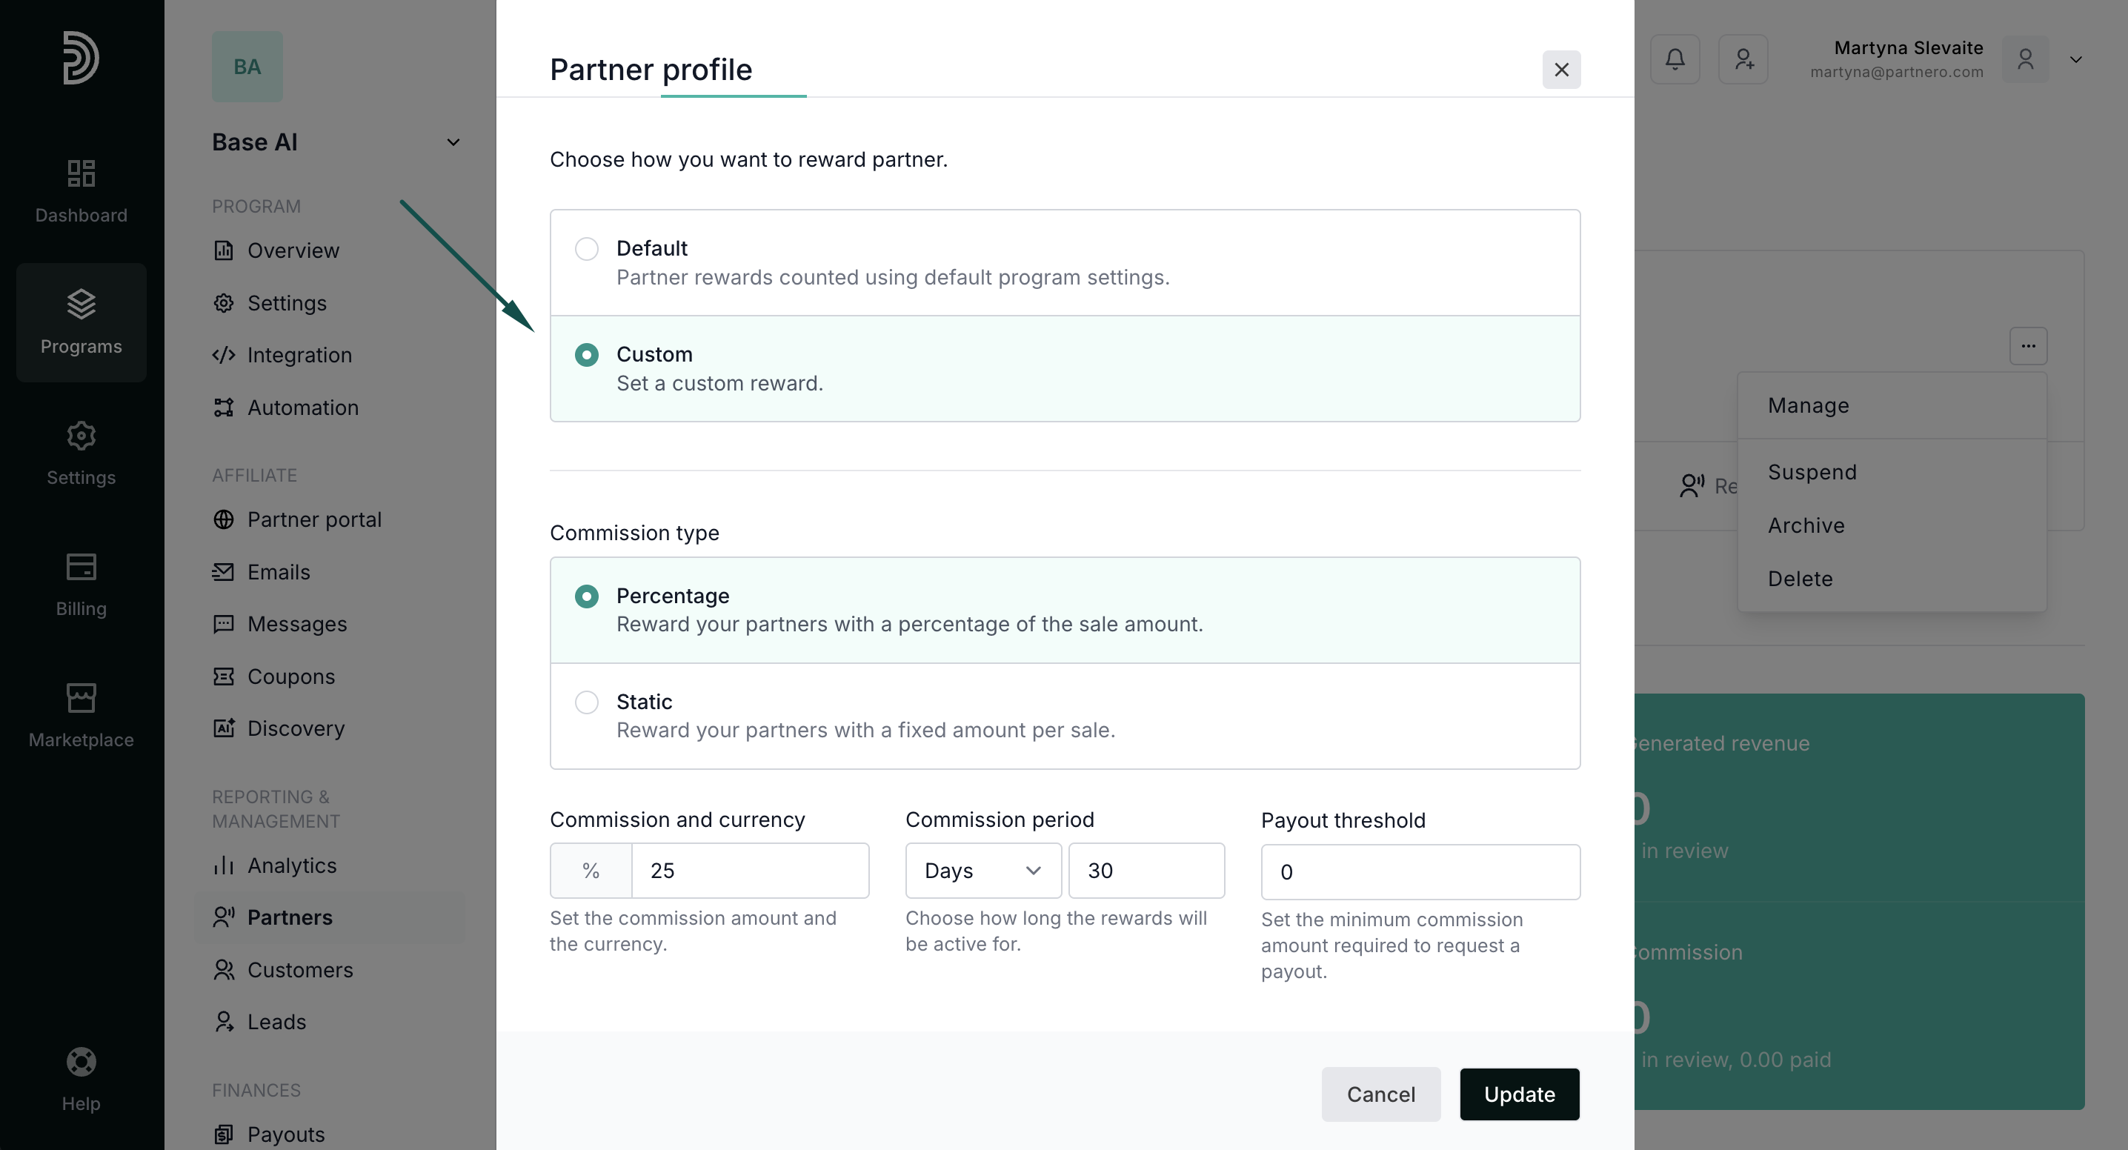
Task: Open the Days commission period dropdown
Action: (983, 871)
